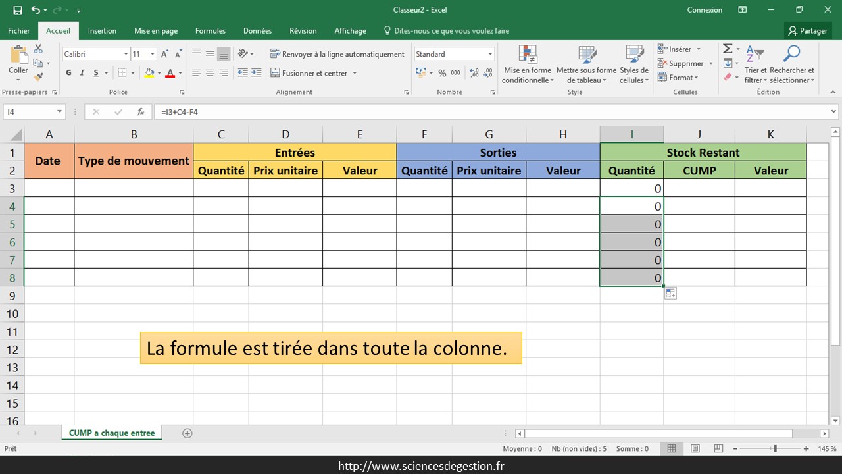Image resolution: width=842 pixels, height=474 pixels.
Task: Click the Partager button
Action: click(808, 30)
